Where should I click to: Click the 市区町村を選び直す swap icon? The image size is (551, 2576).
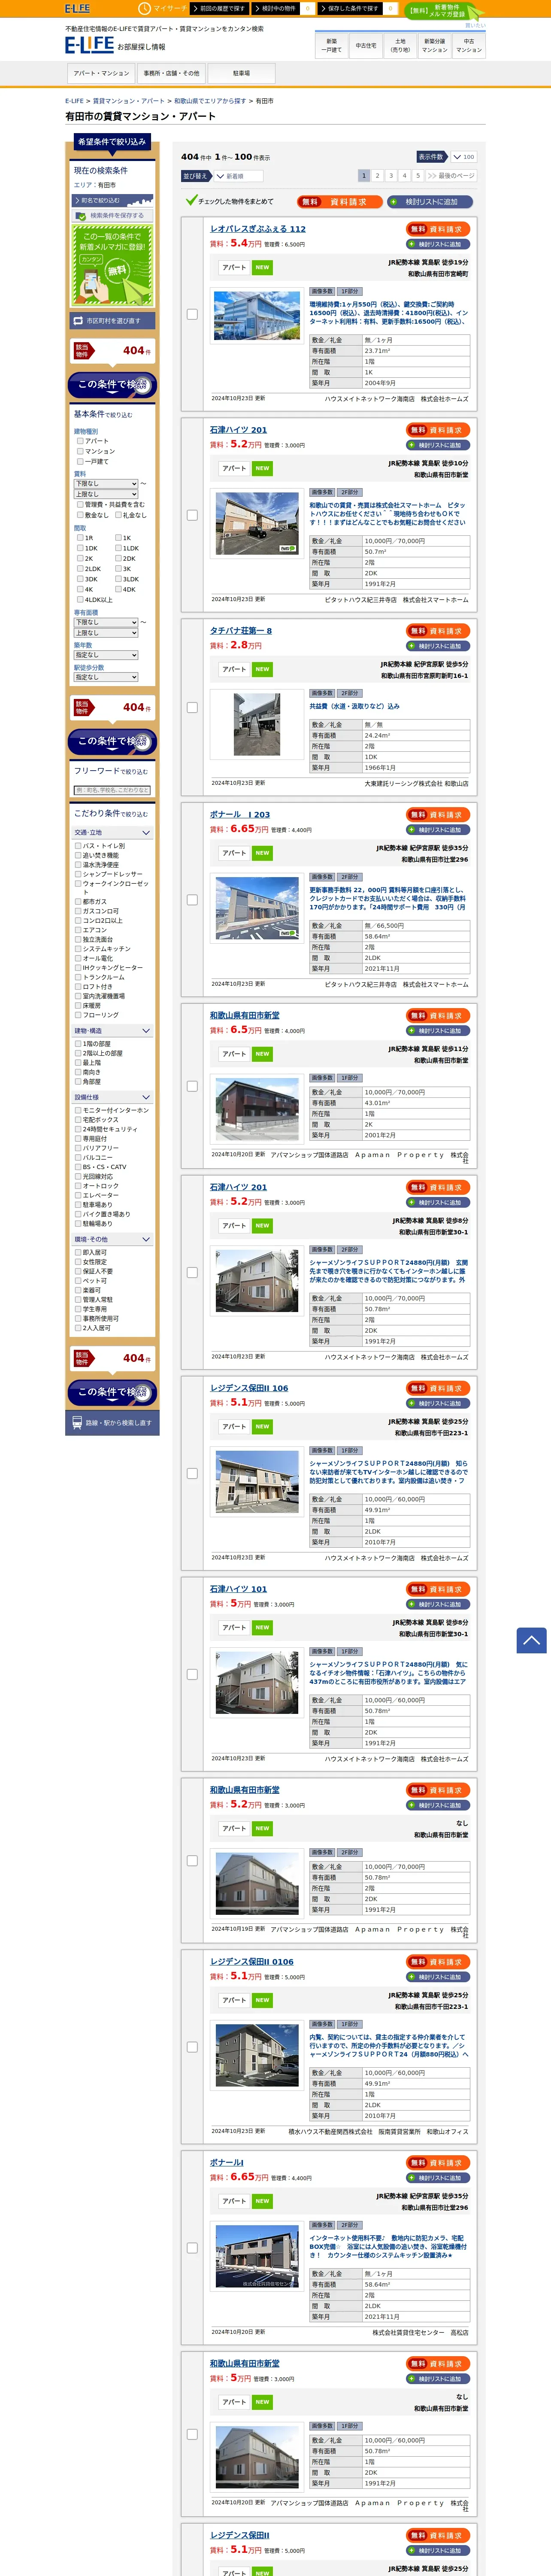78,321
